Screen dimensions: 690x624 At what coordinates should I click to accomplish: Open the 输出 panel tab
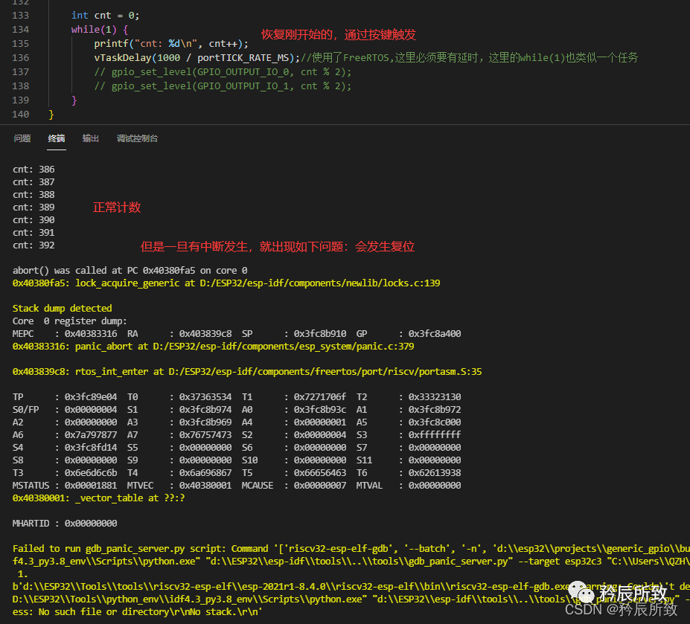(x=91, y=138)
